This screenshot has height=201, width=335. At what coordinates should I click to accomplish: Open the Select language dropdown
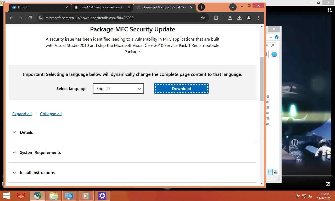[118, 88]
